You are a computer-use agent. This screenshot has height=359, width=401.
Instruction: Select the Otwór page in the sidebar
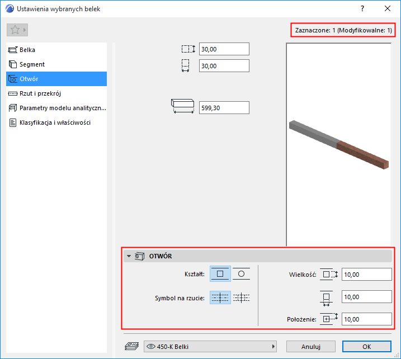click(56, 79)
